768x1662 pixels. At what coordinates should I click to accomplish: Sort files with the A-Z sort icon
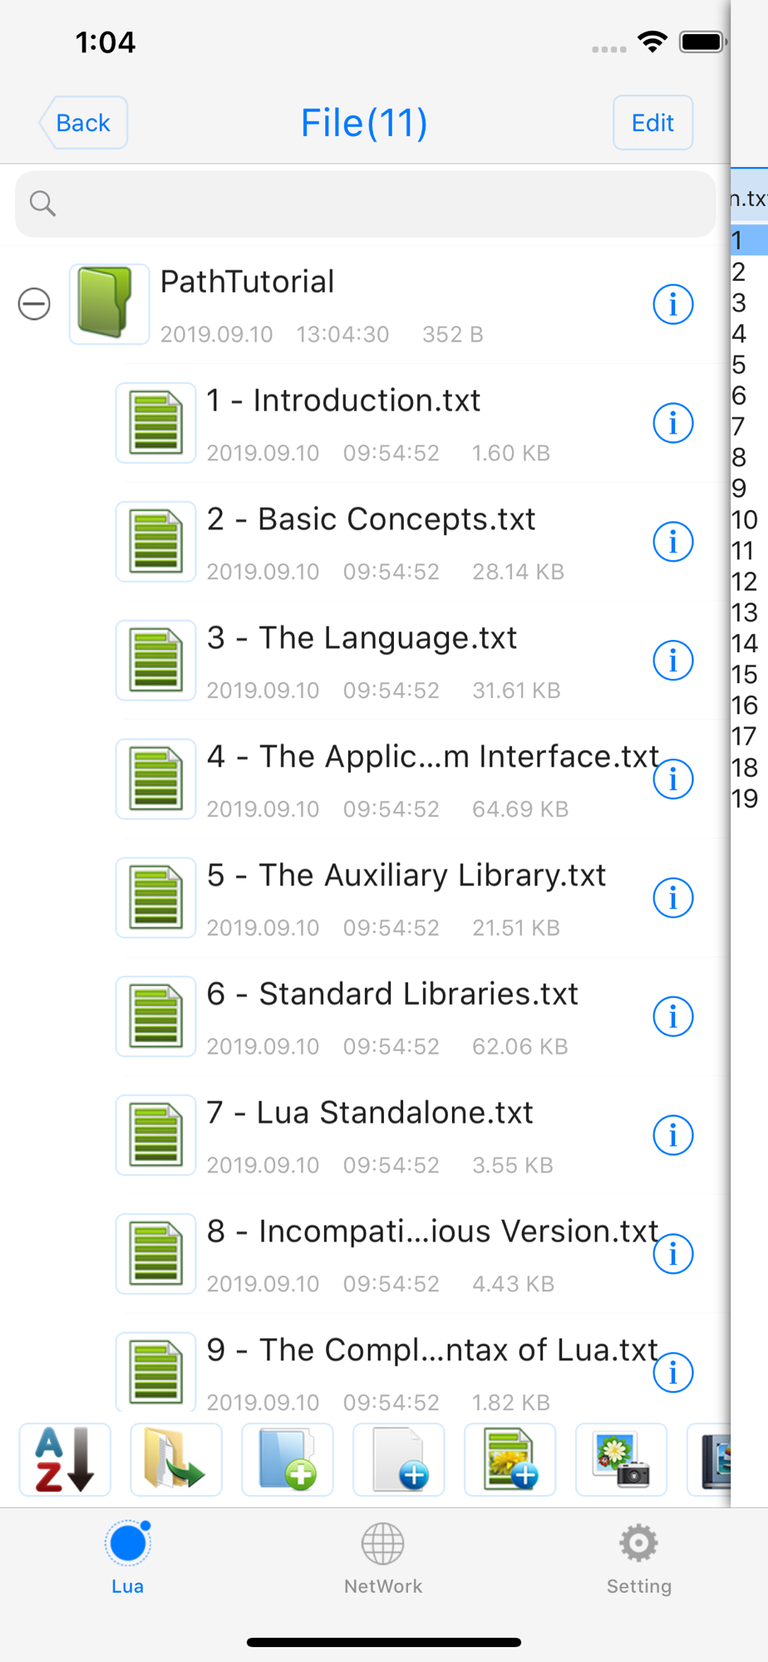click(65, 1459)
